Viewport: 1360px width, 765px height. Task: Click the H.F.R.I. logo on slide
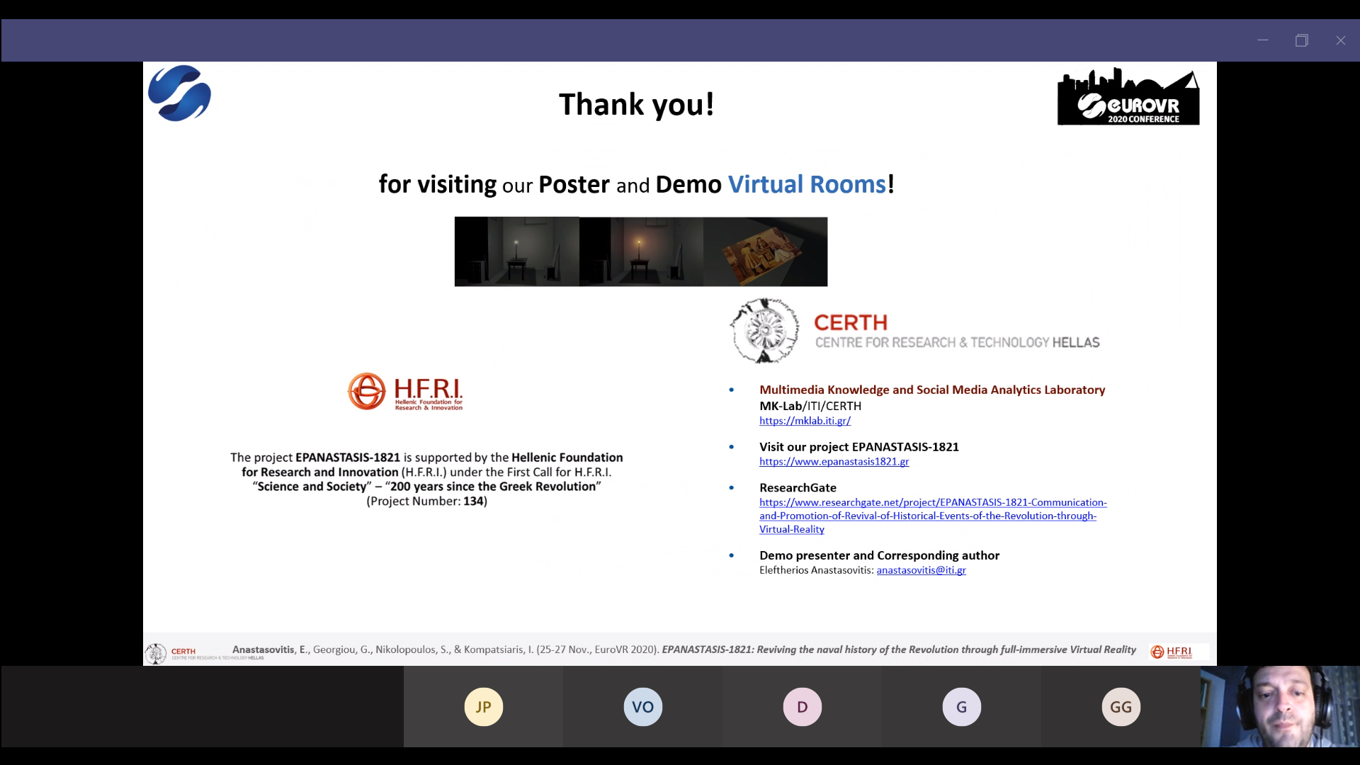405,392
